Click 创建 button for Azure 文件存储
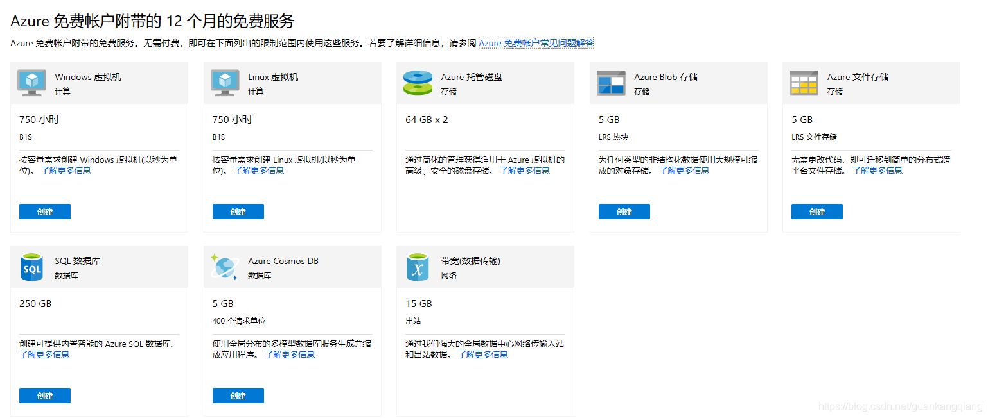This screenshot has width=988, height=418. point(817,212)
